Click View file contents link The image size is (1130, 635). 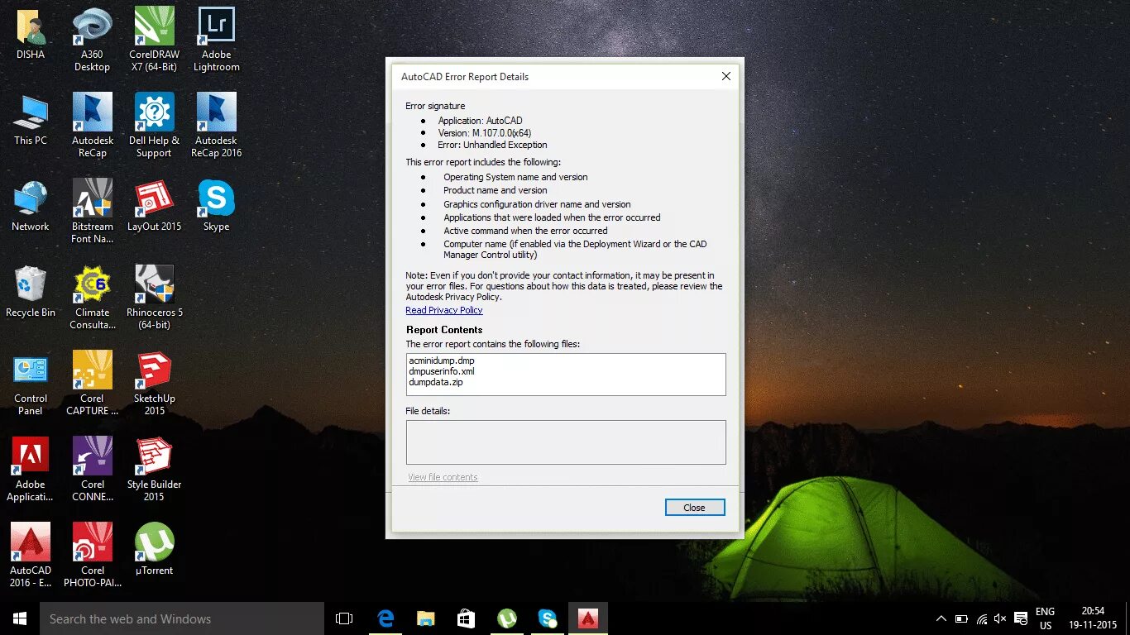click(443, 477)
